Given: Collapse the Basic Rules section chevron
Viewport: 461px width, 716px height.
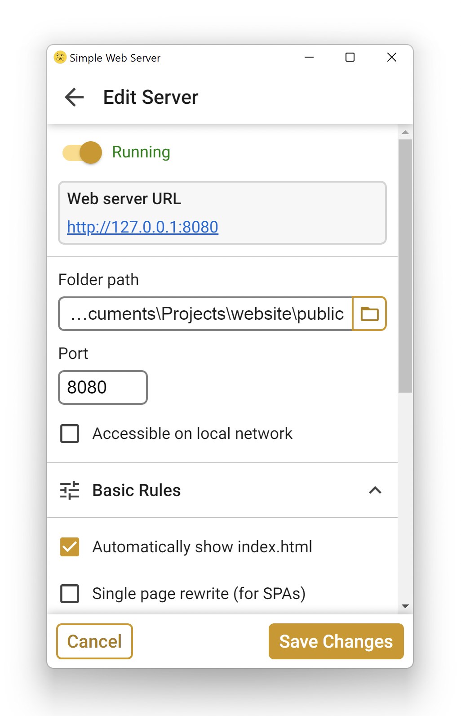Looking at the screenshot, I should (x=375, y=490).
